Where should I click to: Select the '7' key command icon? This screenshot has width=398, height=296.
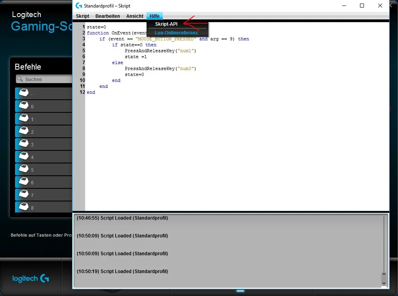click(x=24, y=194)
